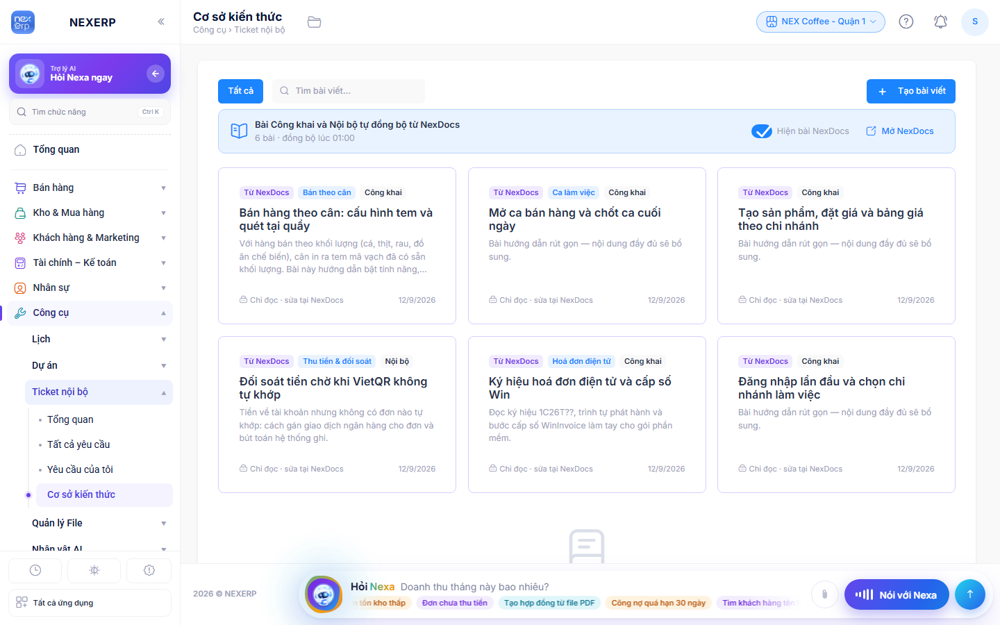The width and height of the screenshot is (1000, 625).
Task: Click the Kho & Mua hàng bag icon
Action: (x=20, y=213)
